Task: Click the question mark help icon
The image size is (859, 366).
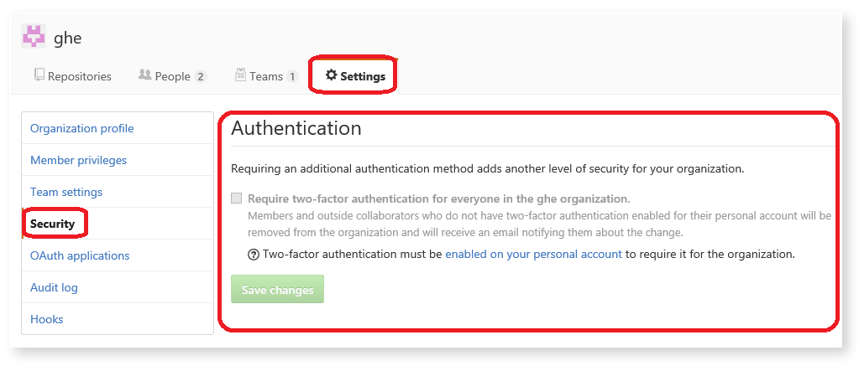Action: pos(254,255)
